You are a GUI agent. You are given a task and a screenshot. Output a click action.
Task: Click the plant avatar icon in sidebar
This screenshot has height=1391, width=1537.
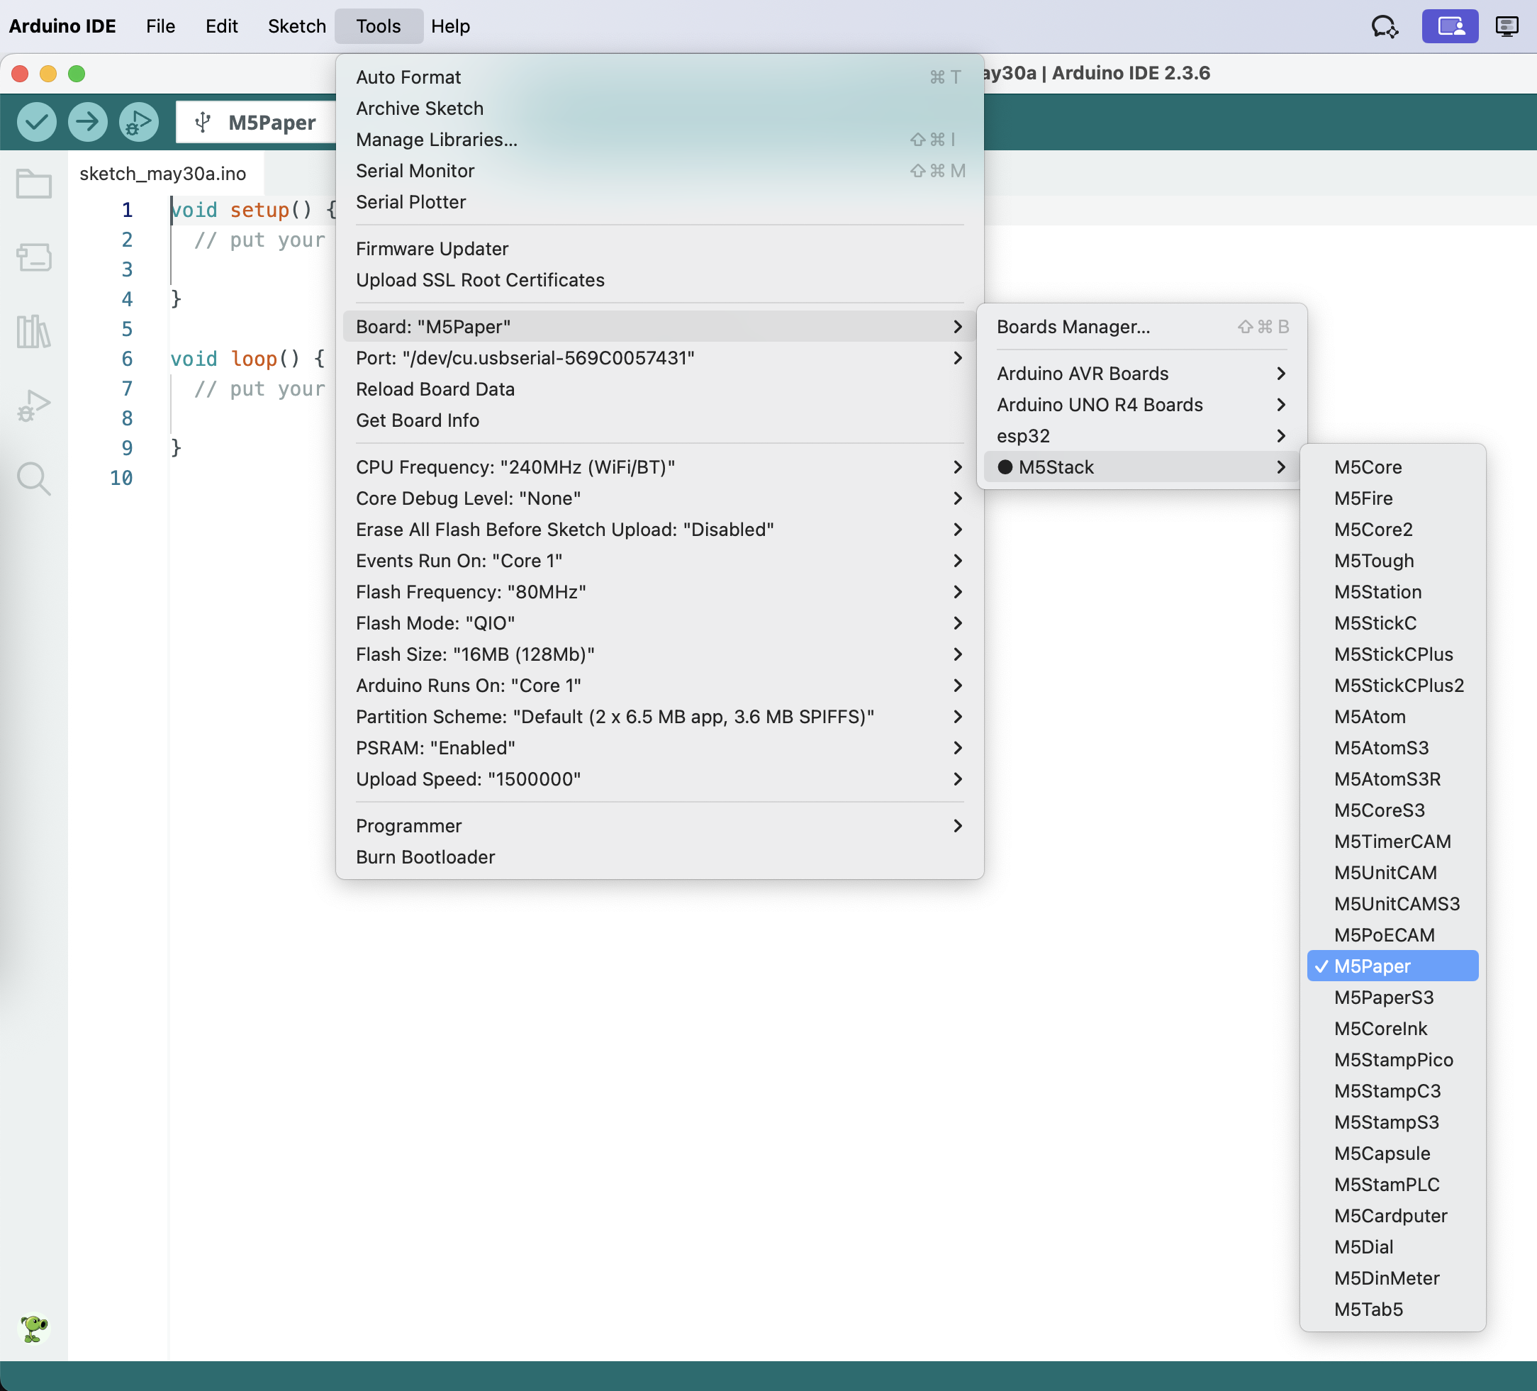click(x=33, y=1328)
